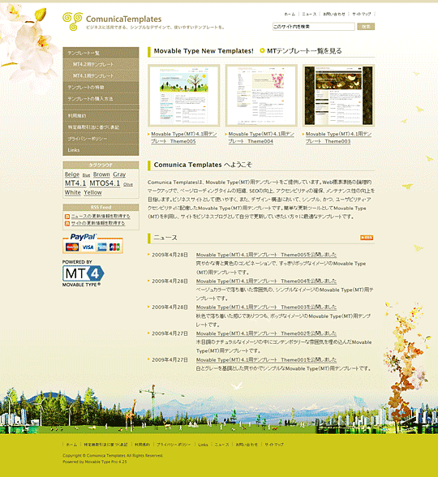Open the Theme005 template thumbnail

point(183,96)
